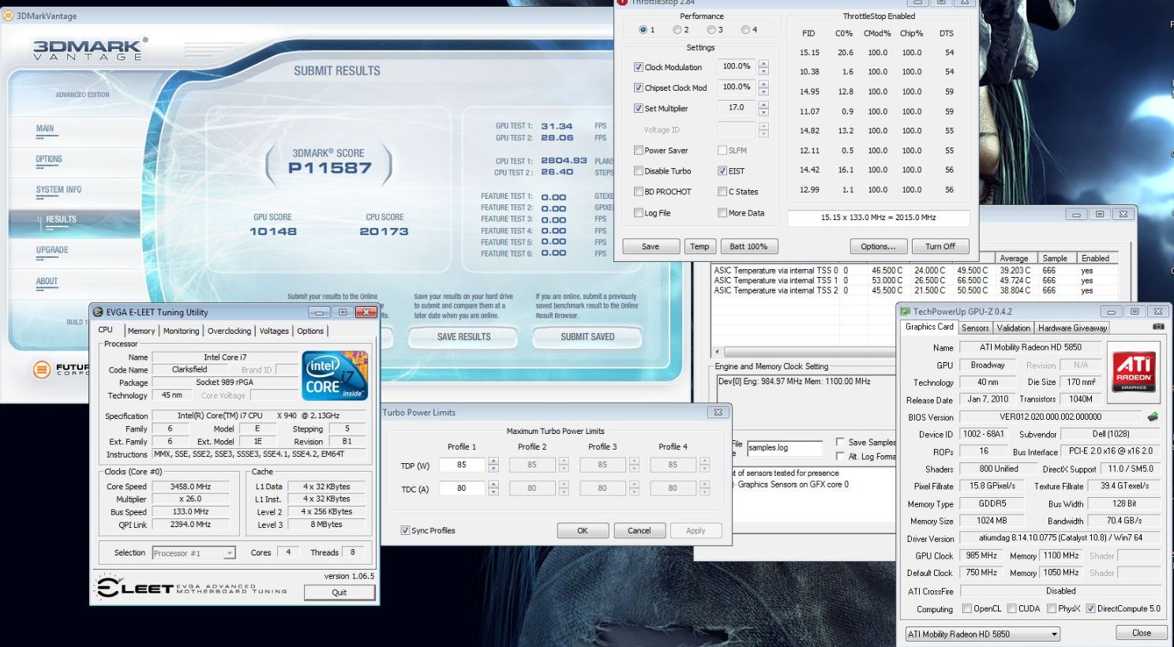Click the Close button in GPU-Z
The width and height of the screenshot is (1174, 647).
[1141, 633]
